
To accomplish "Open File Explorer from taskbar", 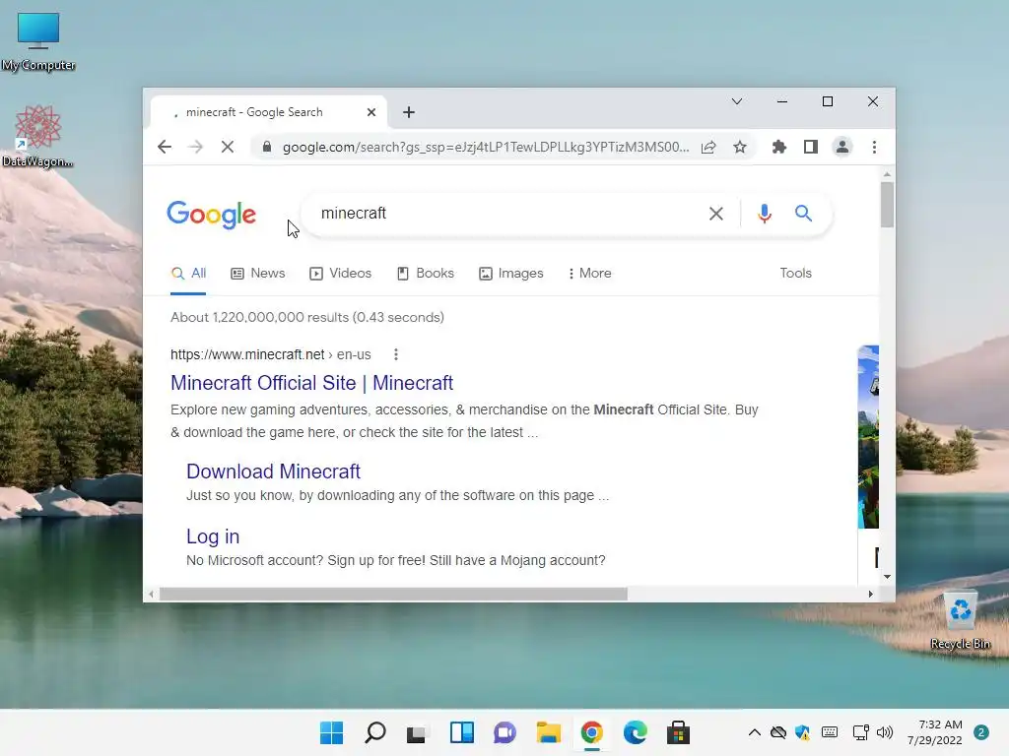I will tap(548, 732).
